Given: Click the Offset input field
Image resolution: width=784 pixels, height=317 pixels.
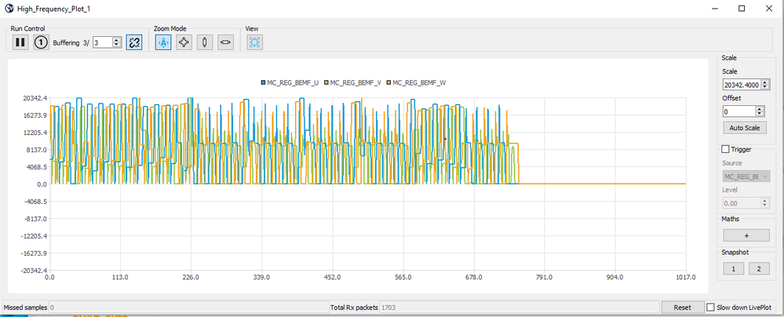Looking at the screenshot, I should point(739,111).
